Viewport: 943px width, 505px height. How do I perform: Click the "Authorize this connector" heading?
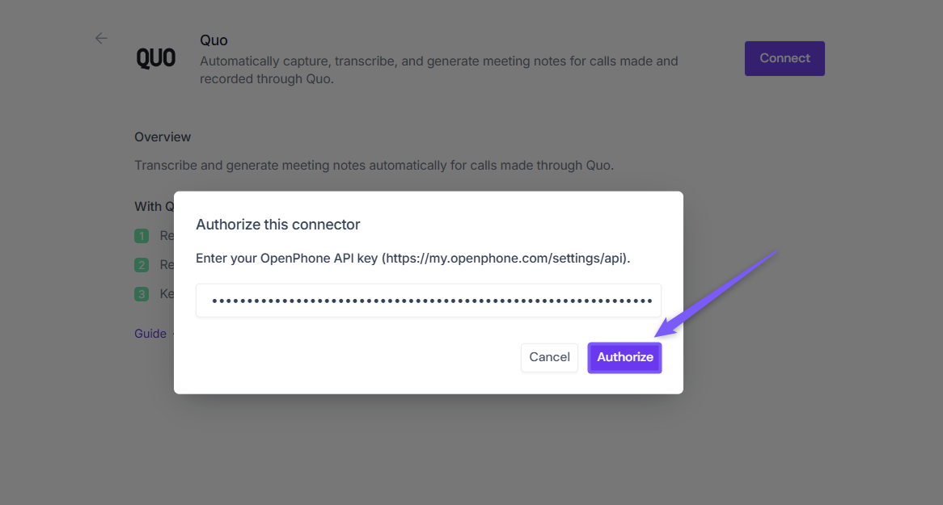[x=278, y=225]
